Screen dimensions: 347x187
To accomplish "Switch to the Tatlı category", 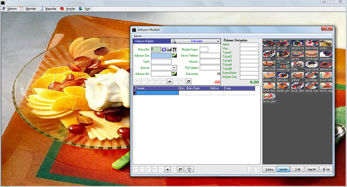I will [x=297, y=169].
